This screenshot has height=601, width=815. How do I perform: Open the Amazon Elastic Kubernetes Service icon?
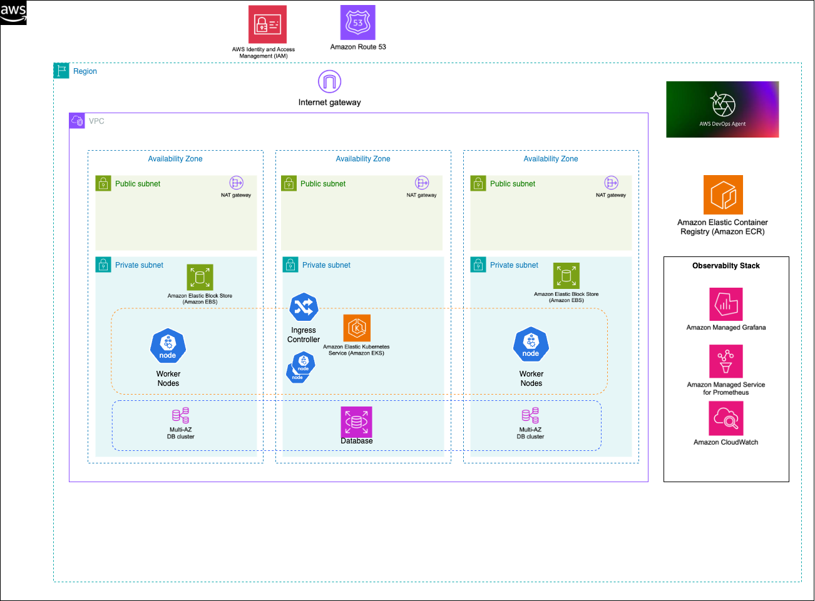pos(357,326)
